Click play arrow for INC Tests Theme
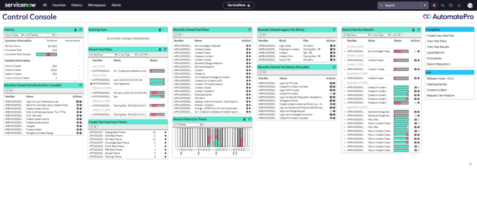 (165, 139)
